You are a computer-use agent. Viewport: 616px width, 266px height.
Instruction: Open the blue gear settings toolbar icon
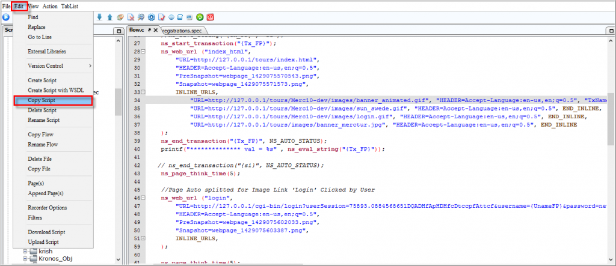(x=151, y=17)
